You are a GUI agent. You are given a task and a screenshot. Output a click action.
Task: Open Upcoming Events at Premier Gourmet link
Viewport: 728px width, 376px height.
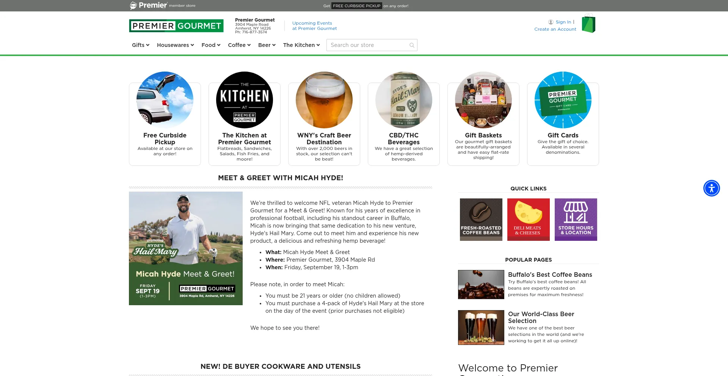click(314, 26)
